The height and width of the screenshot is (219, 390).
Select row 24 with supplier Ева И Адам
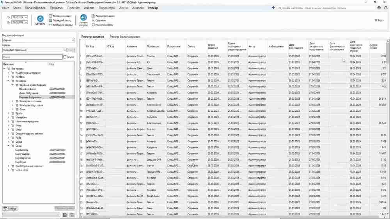click(x=233, y=196)
